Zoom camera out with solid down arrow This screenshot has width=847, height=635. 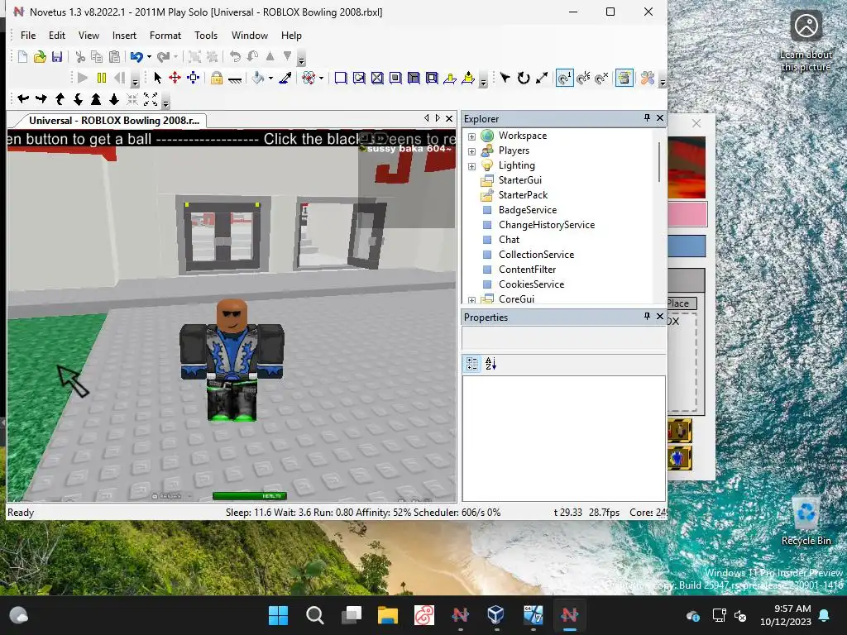(x=114, y=99)
